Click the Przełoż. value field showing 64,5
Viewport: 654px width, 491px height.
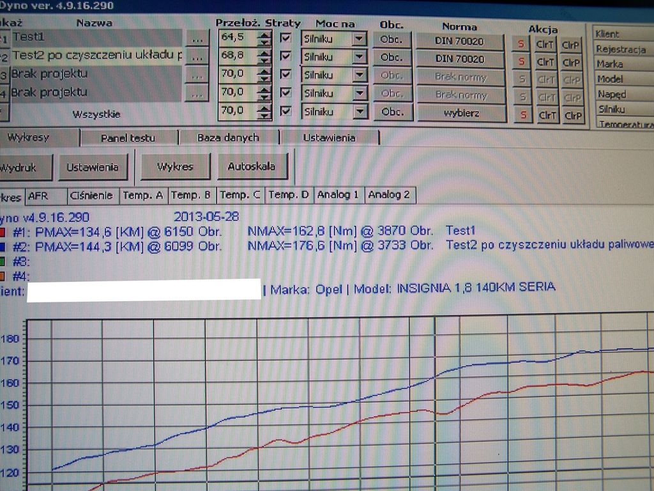tap(236, 38)
